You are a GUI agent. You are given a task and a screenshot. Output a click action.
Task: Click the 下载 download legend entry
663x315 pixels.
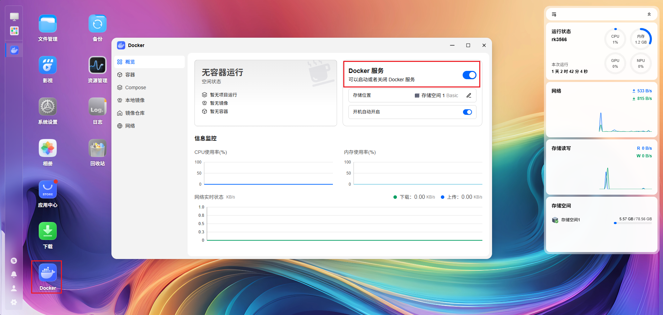(414, 197)
